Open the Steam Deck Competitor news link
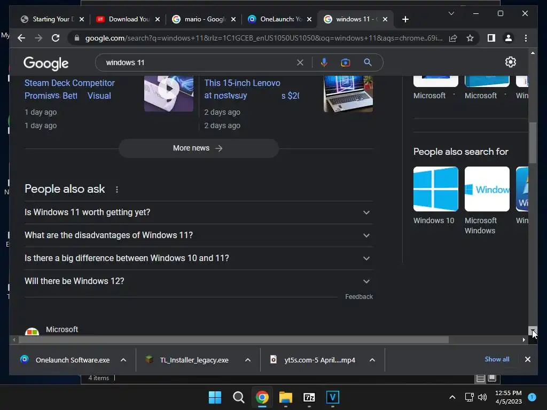 pyautogui.click(x=69, y=89)
